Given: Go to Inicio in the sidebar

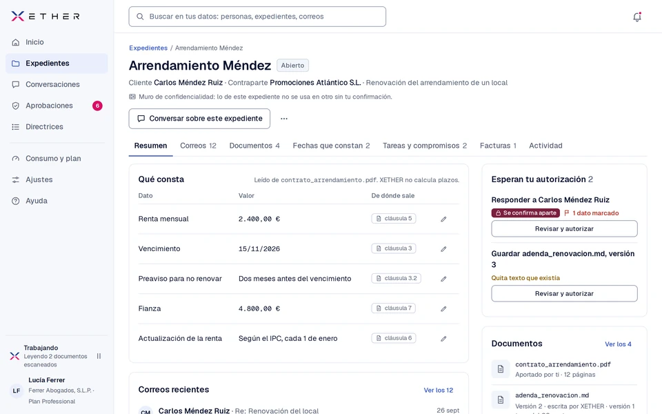Looking at the screenshot, I should coord(57,42).
